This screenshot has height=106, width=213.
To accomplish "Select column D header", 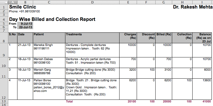I will tap(92, 2).
